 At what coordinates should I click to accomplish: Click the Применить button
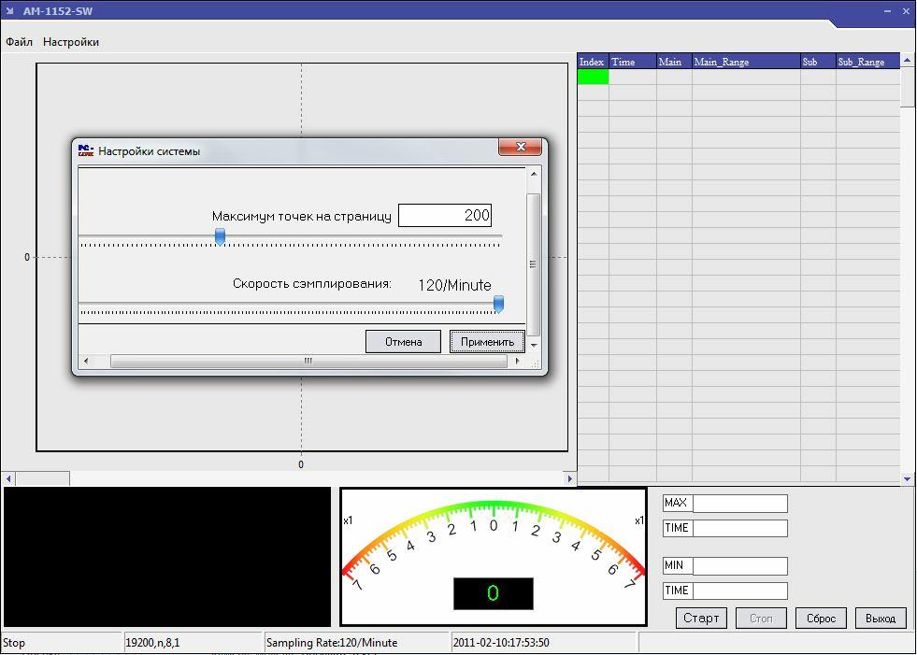point(487,342)
